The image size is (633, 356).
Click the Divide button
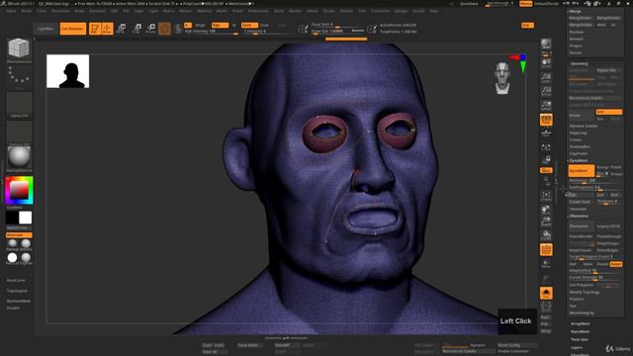tap(582, 116)
